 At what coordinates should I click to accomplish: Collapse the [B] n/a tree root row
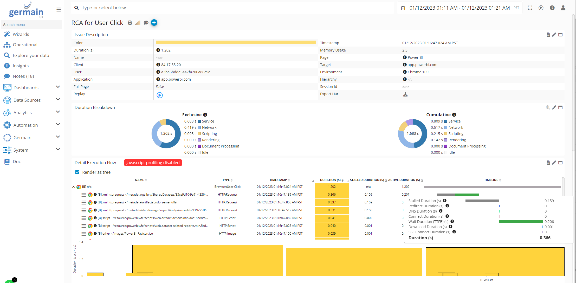74,187
